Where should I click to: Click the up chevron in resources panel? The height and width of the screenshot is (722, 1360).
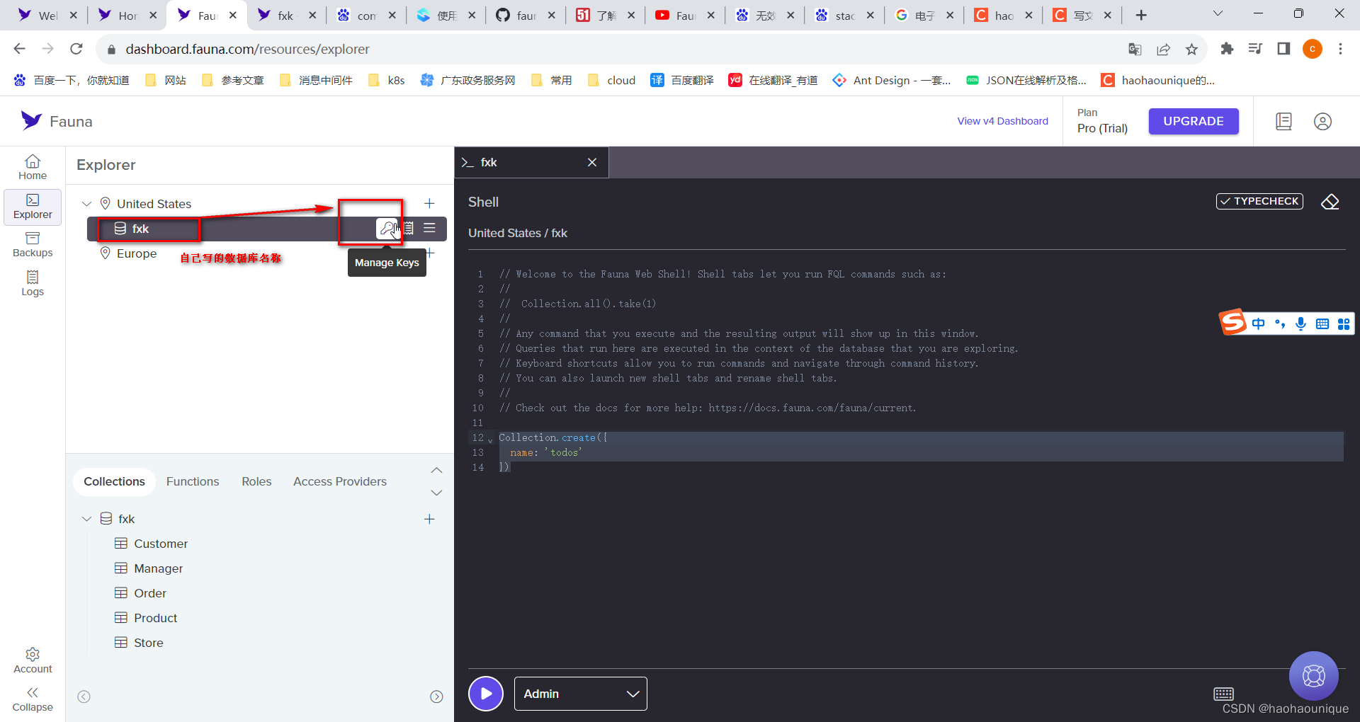(436, 470)
